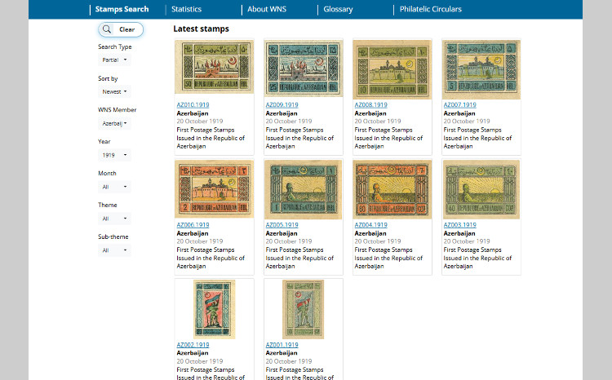Navigate to Philatelic Circulars
Image resolution: width=612 pixels, height=380 pixels.
(x=430, y=10)
